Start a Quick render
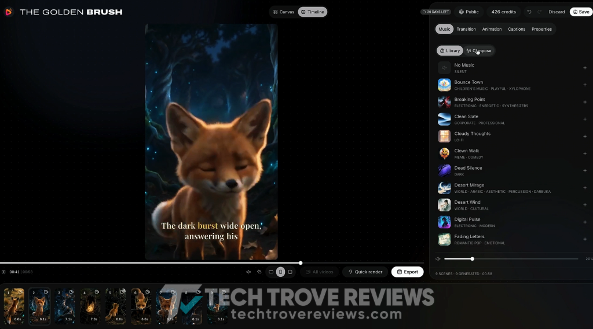593x329 pixels. (365, 272)
